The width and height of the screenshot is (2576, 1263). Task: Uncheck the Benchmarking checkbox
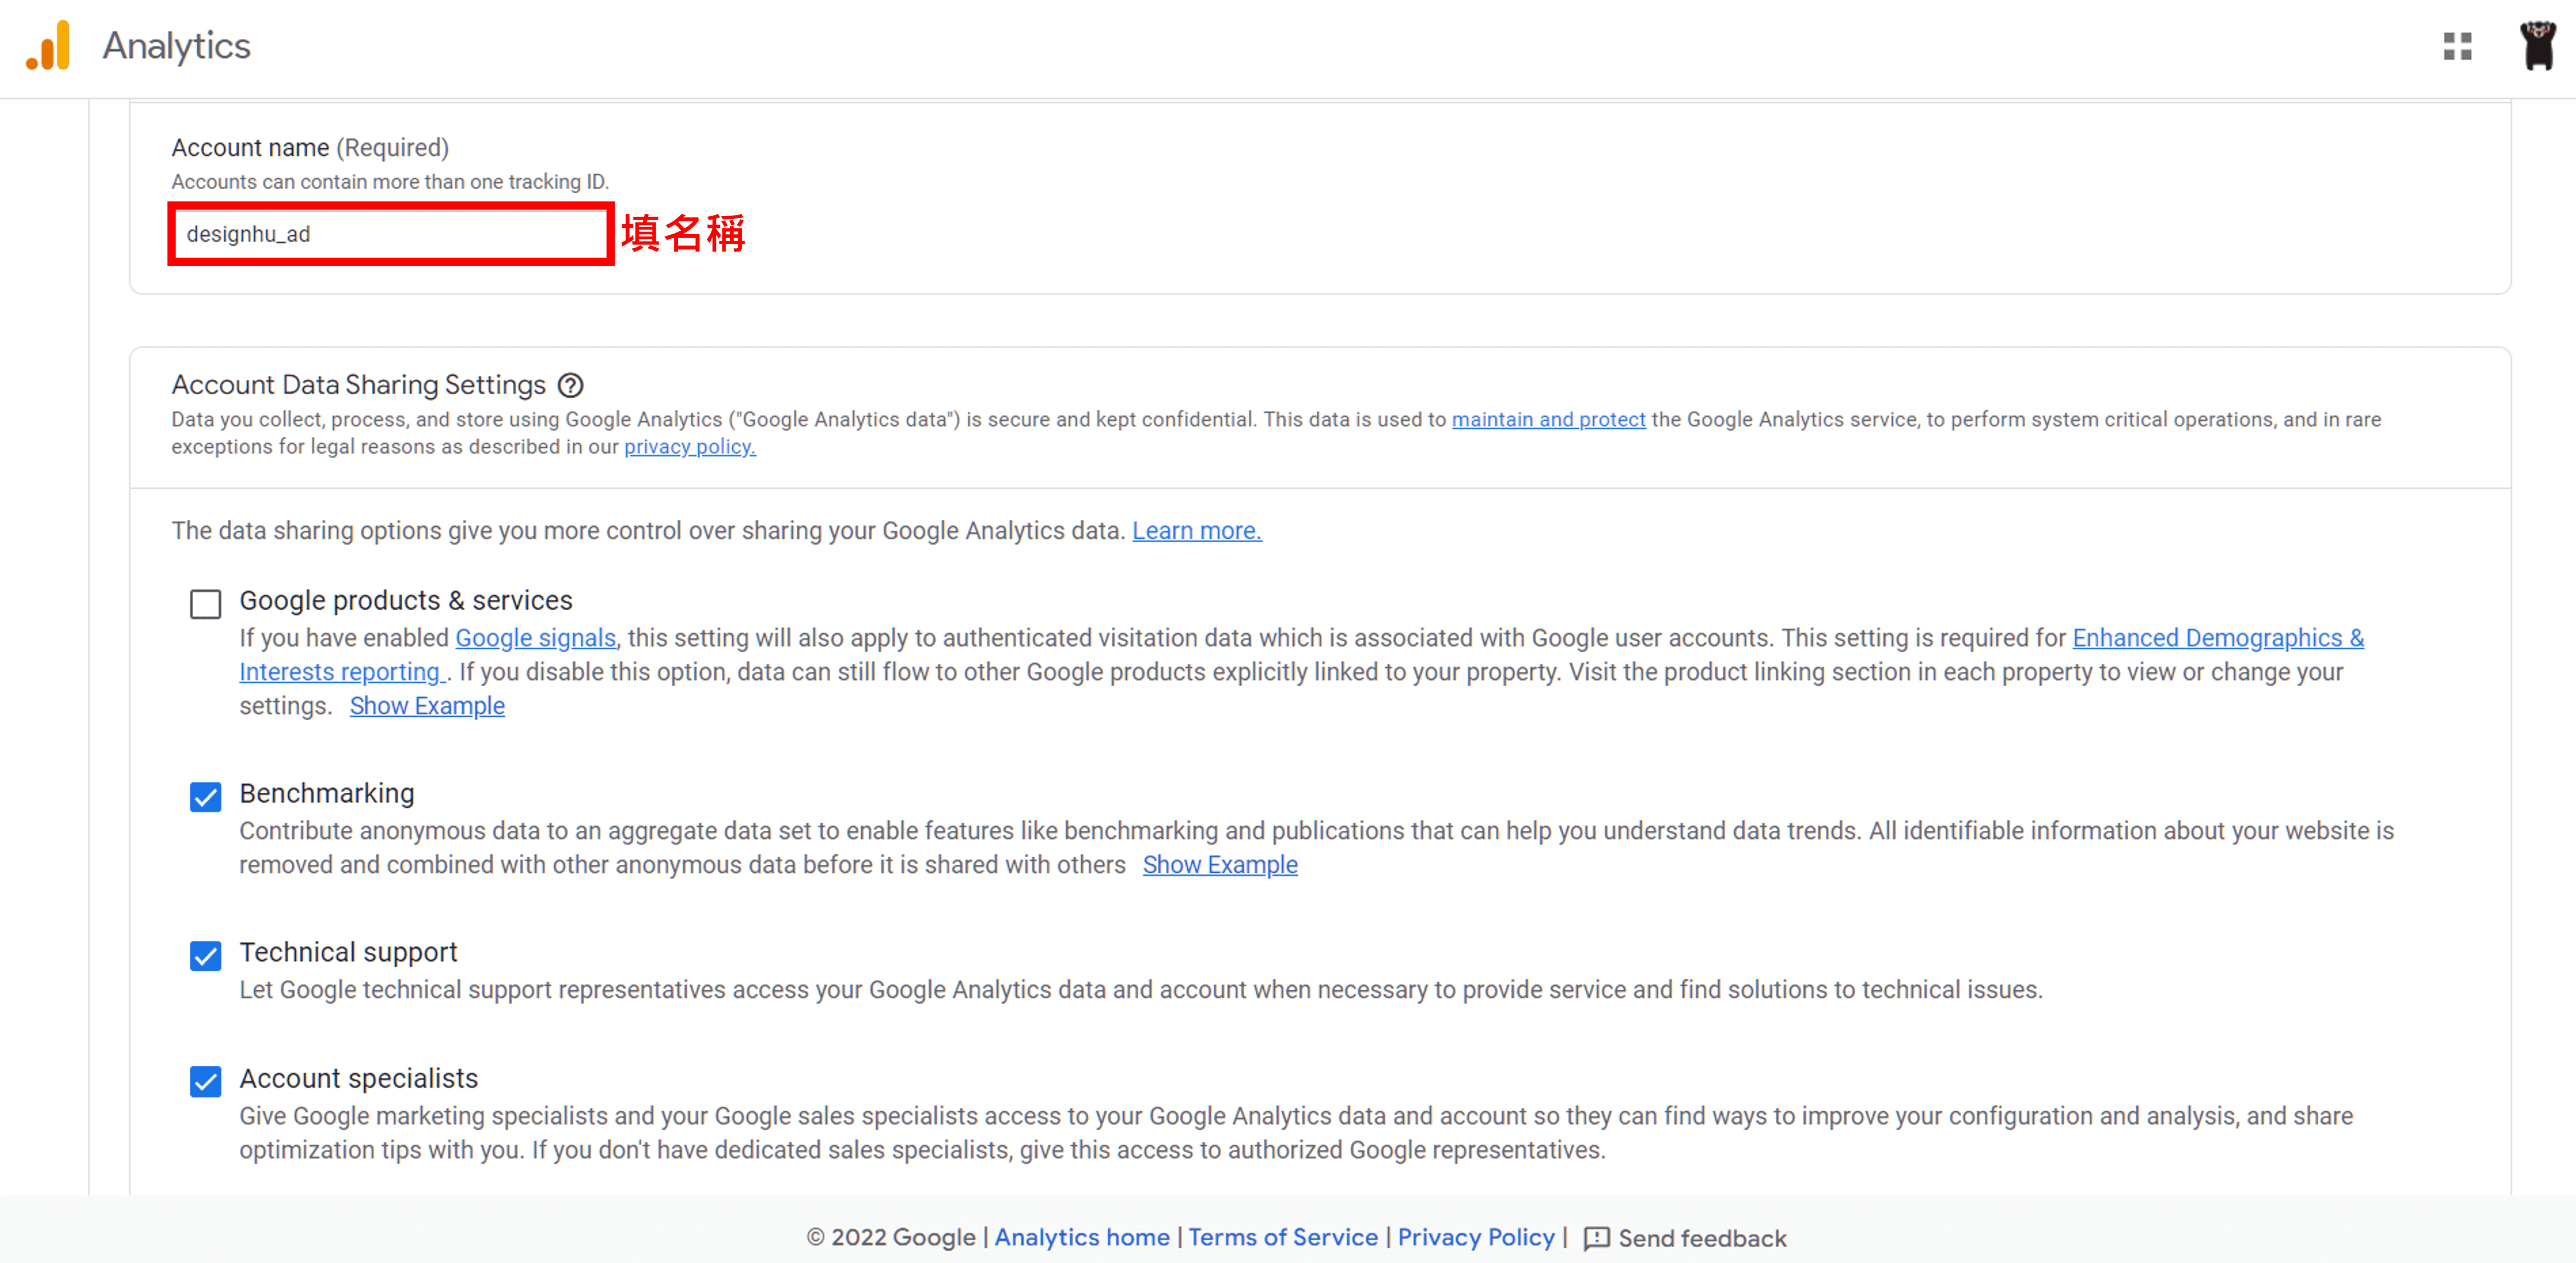[x=205, y=797]
